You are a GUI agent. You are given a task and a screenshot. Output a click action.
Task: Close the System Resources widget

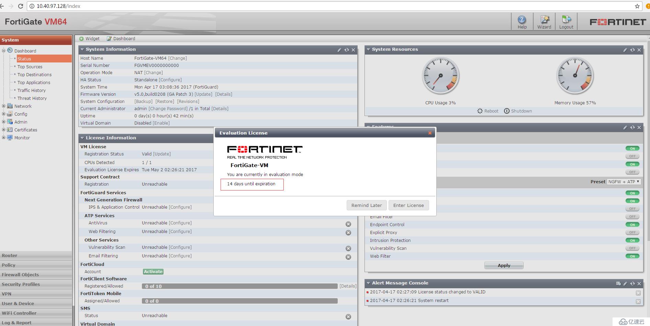639,50
